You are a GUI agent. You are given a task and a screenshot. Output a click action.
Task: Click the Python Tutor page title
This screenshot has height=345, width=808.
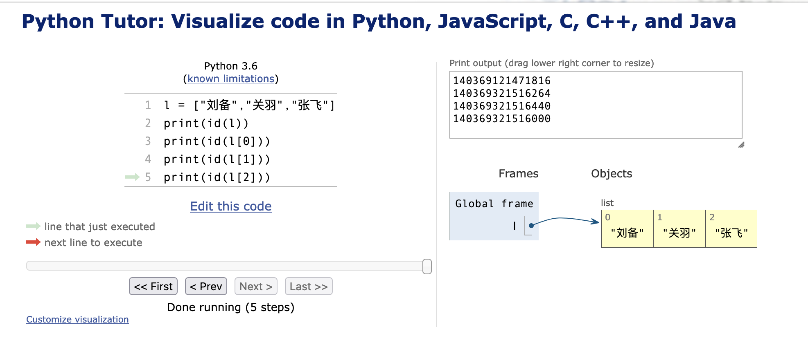379,21
